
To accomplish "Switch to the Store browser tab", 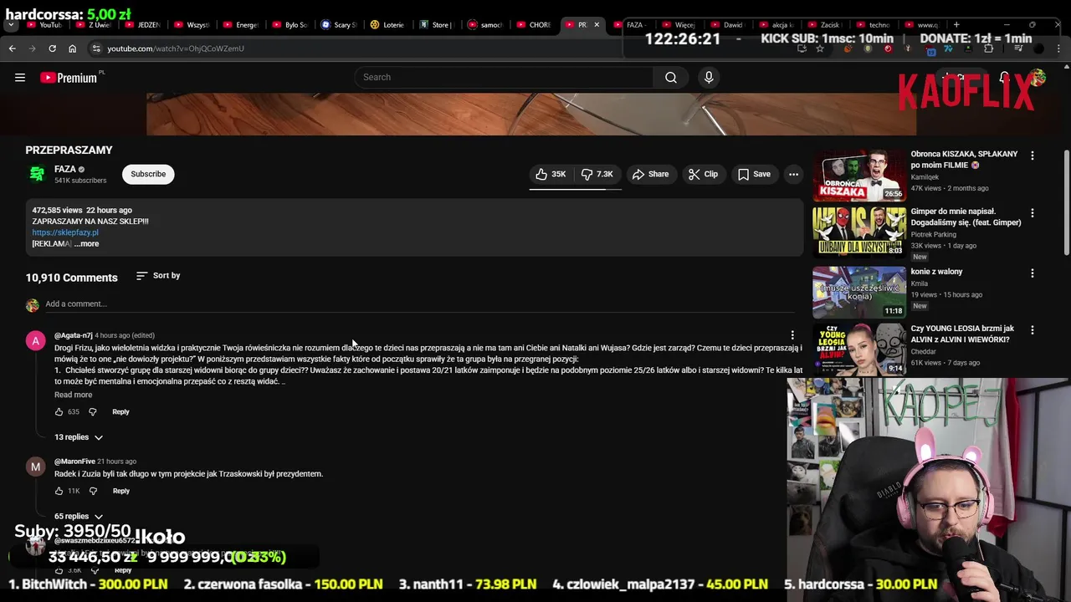I will tap(436, 25).
